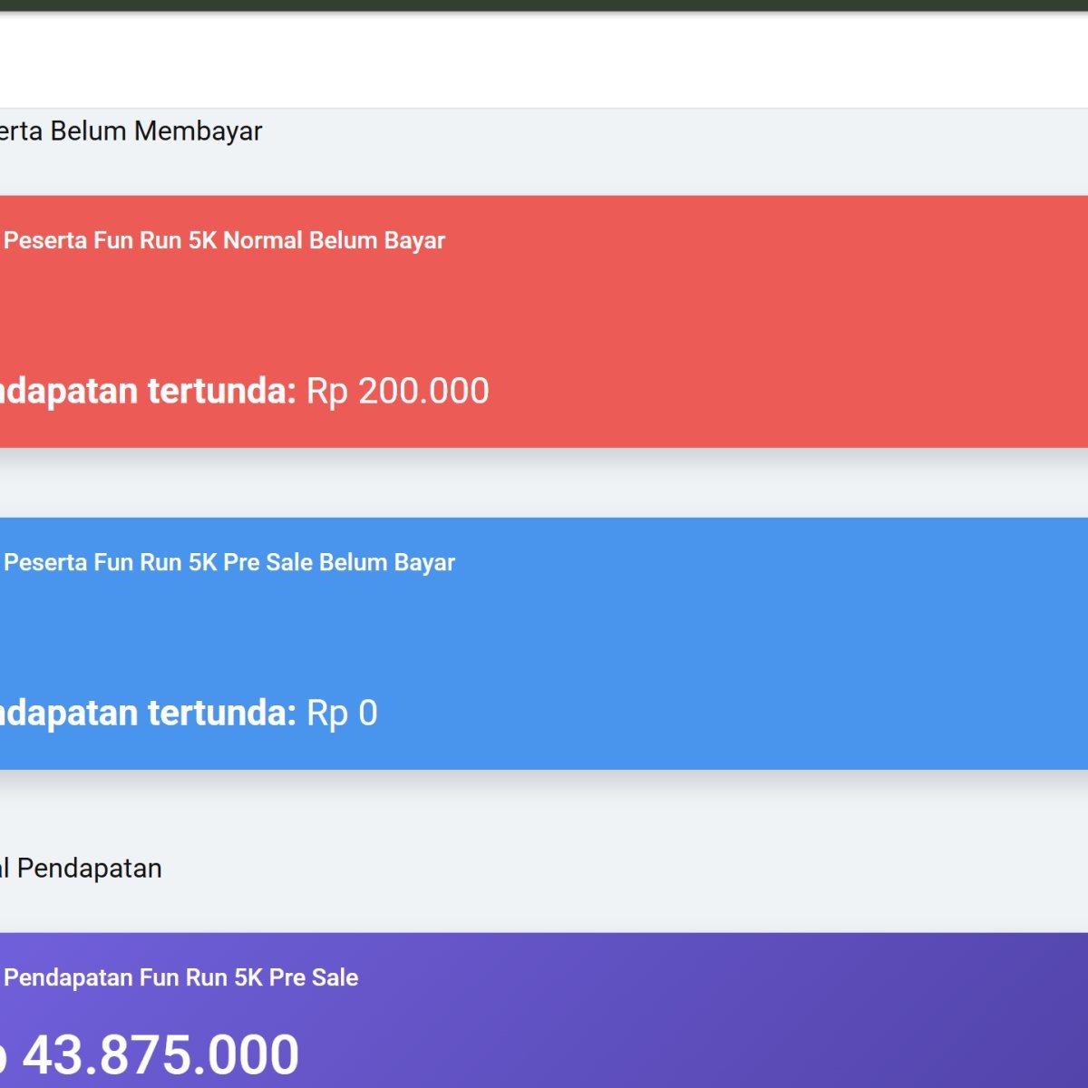Click the white header bar at top
Image resolution: width=1088 pixels, height=1088 pixels.
coord(544,60)
